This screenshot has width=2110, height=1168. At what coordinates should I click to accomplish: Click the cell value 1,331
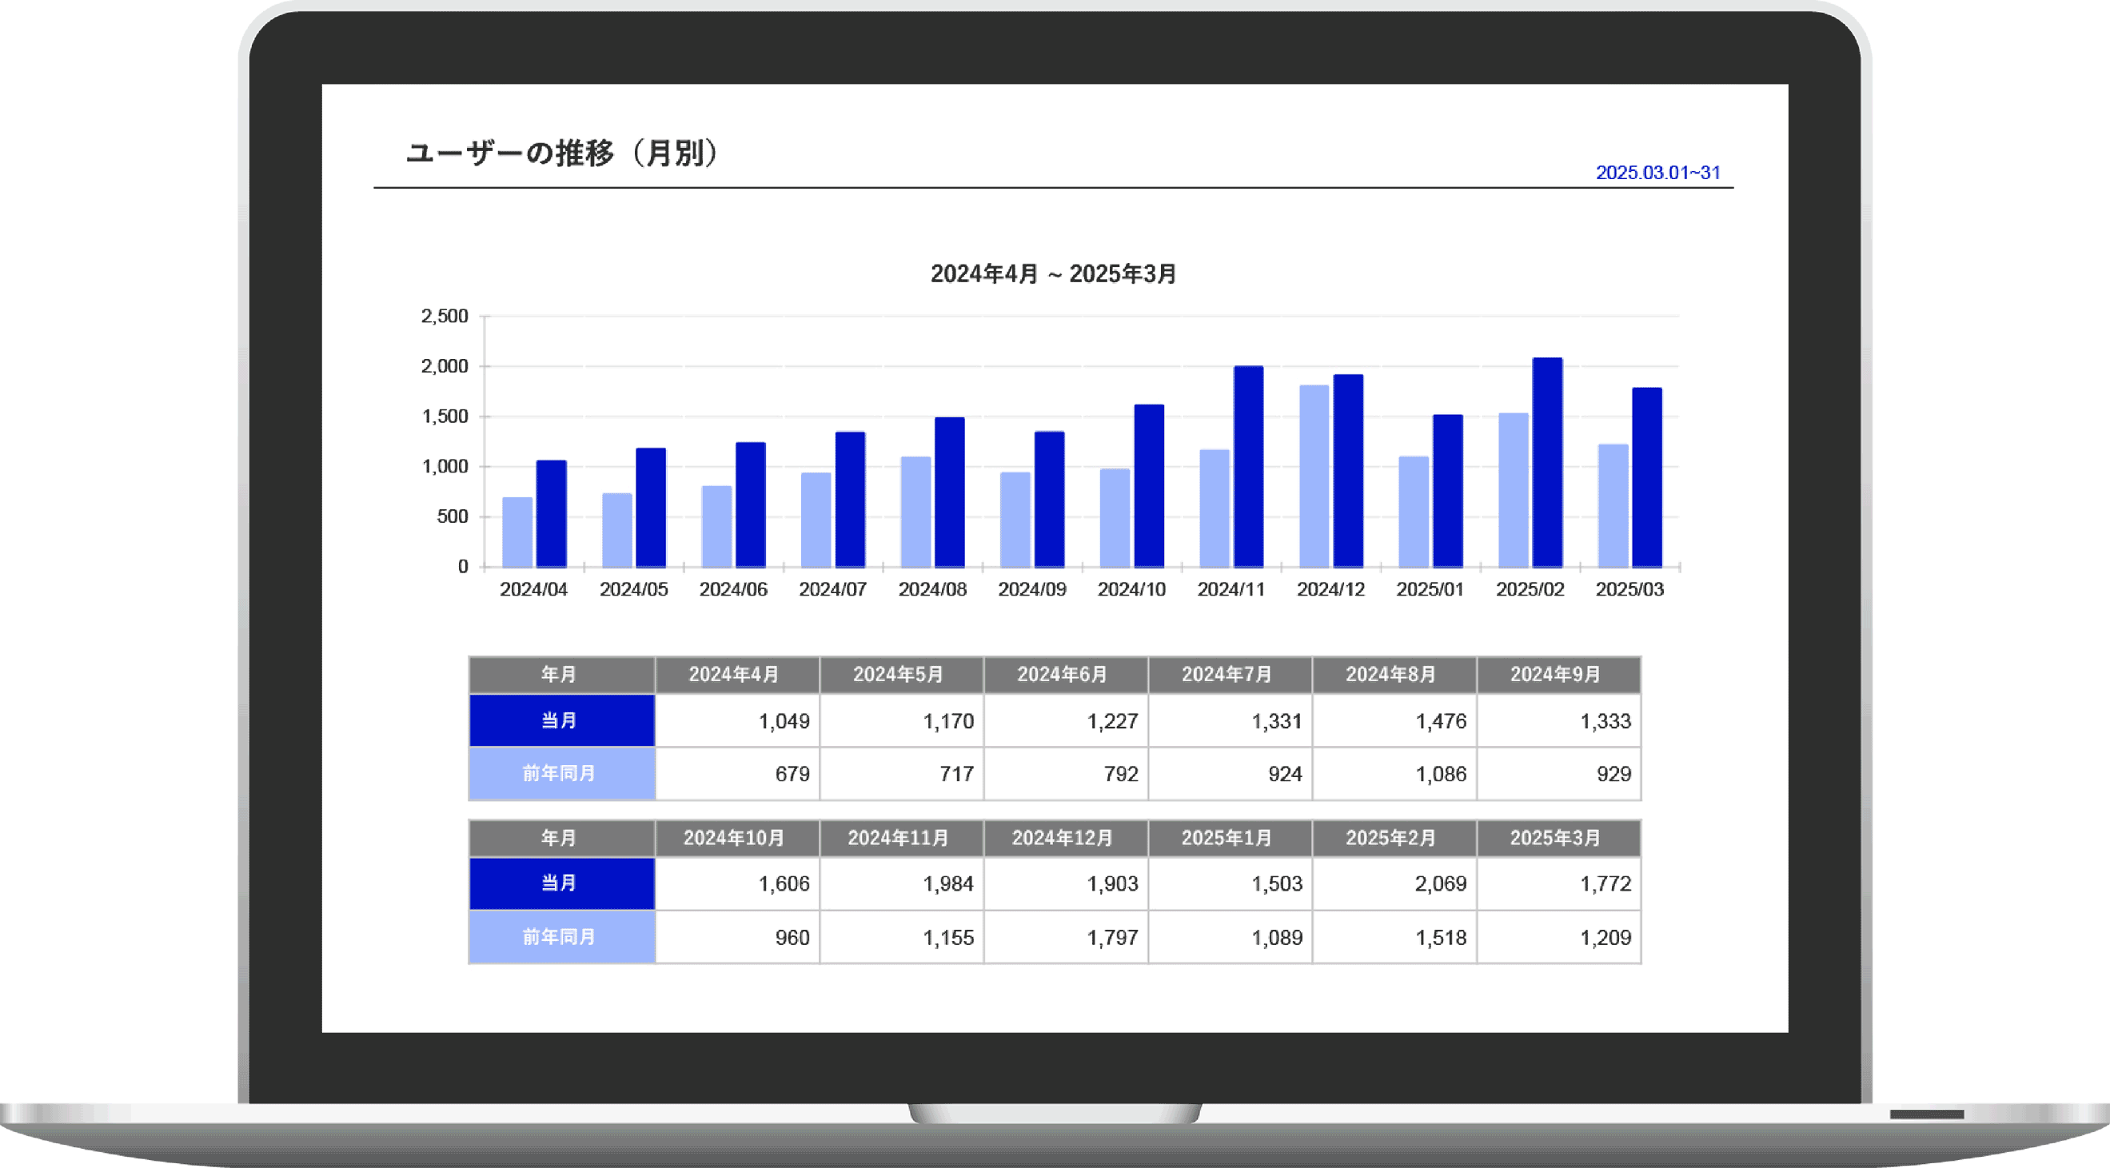[1277, 722]
